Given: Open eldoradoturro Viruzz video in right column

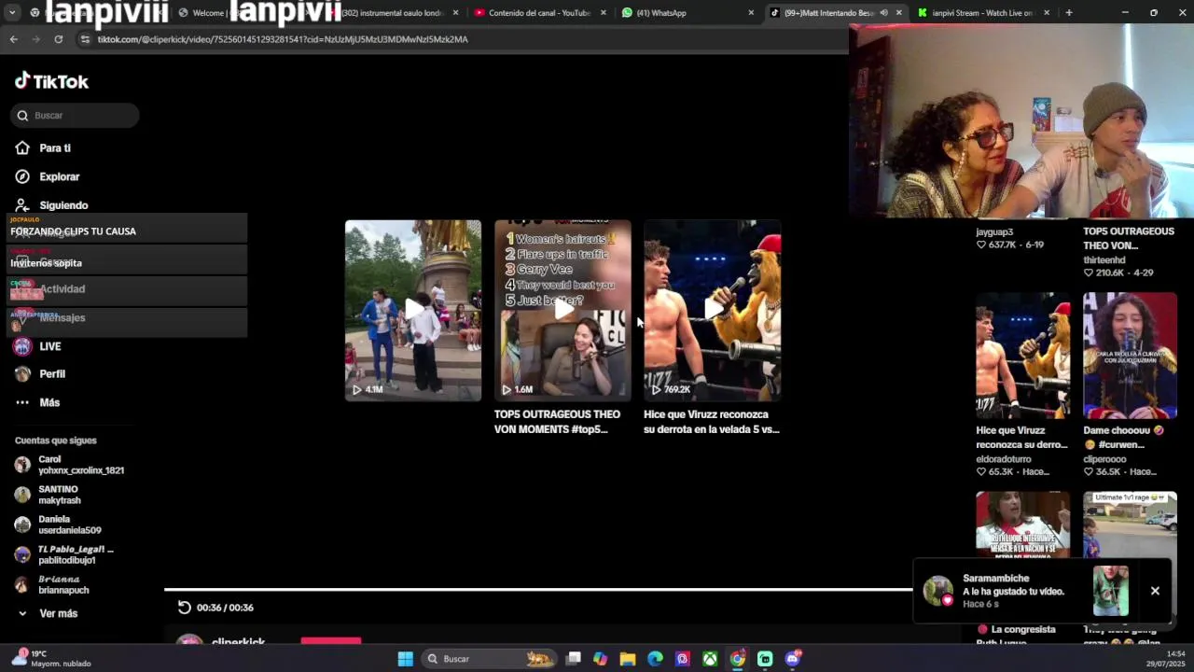Looking at the screenshot, I should 1023,356.
